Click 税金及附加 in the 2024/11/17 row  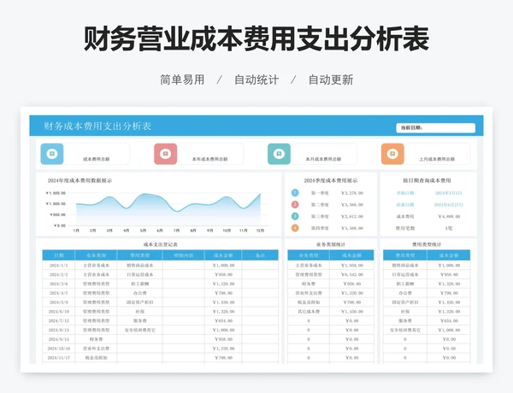[x=96, y=358]
